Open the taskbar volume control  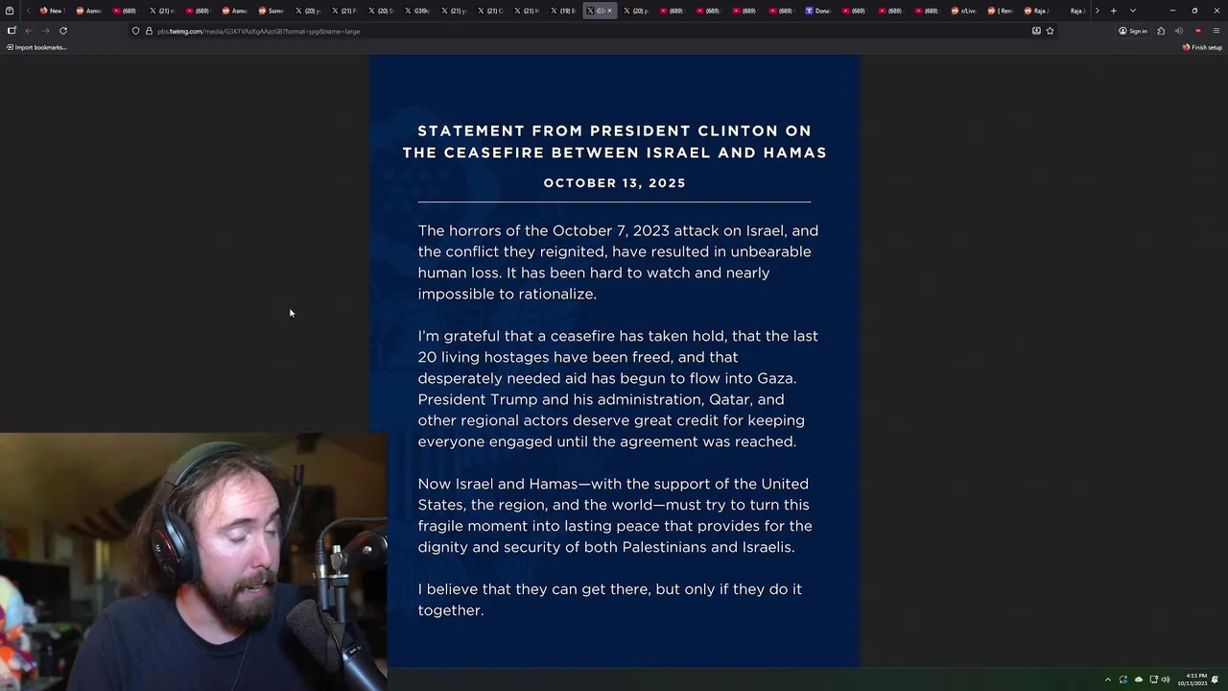click(x=1166, y=679)
